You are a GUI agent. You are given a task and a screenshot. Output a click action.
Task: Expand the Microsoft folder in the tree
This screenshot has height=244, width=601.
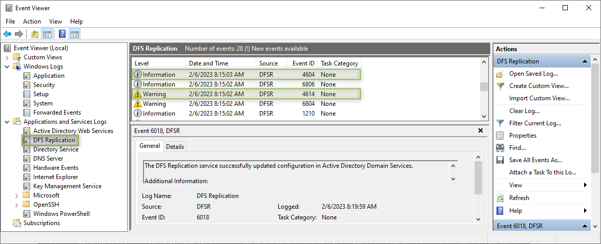17,195
